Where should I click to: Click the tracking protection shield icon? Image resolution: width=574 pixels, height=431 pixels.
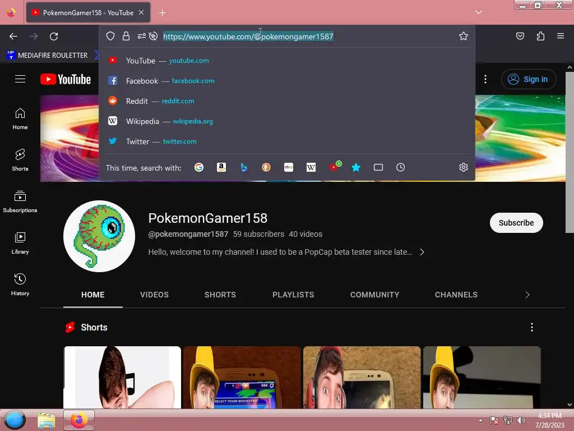[110, 36]
